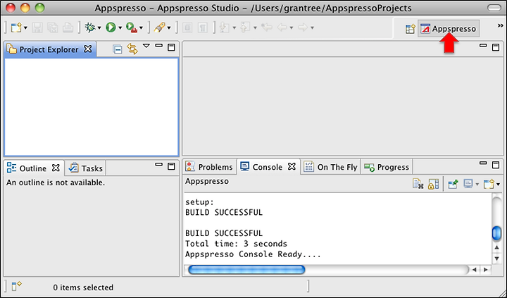Click the '0 items selected' status text

click(83, 287)
